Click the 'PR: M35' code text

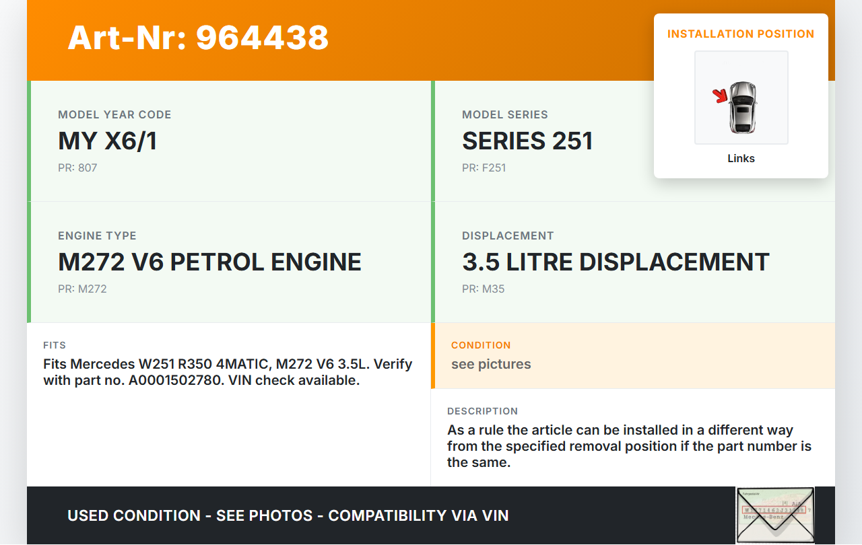(483, 289)
